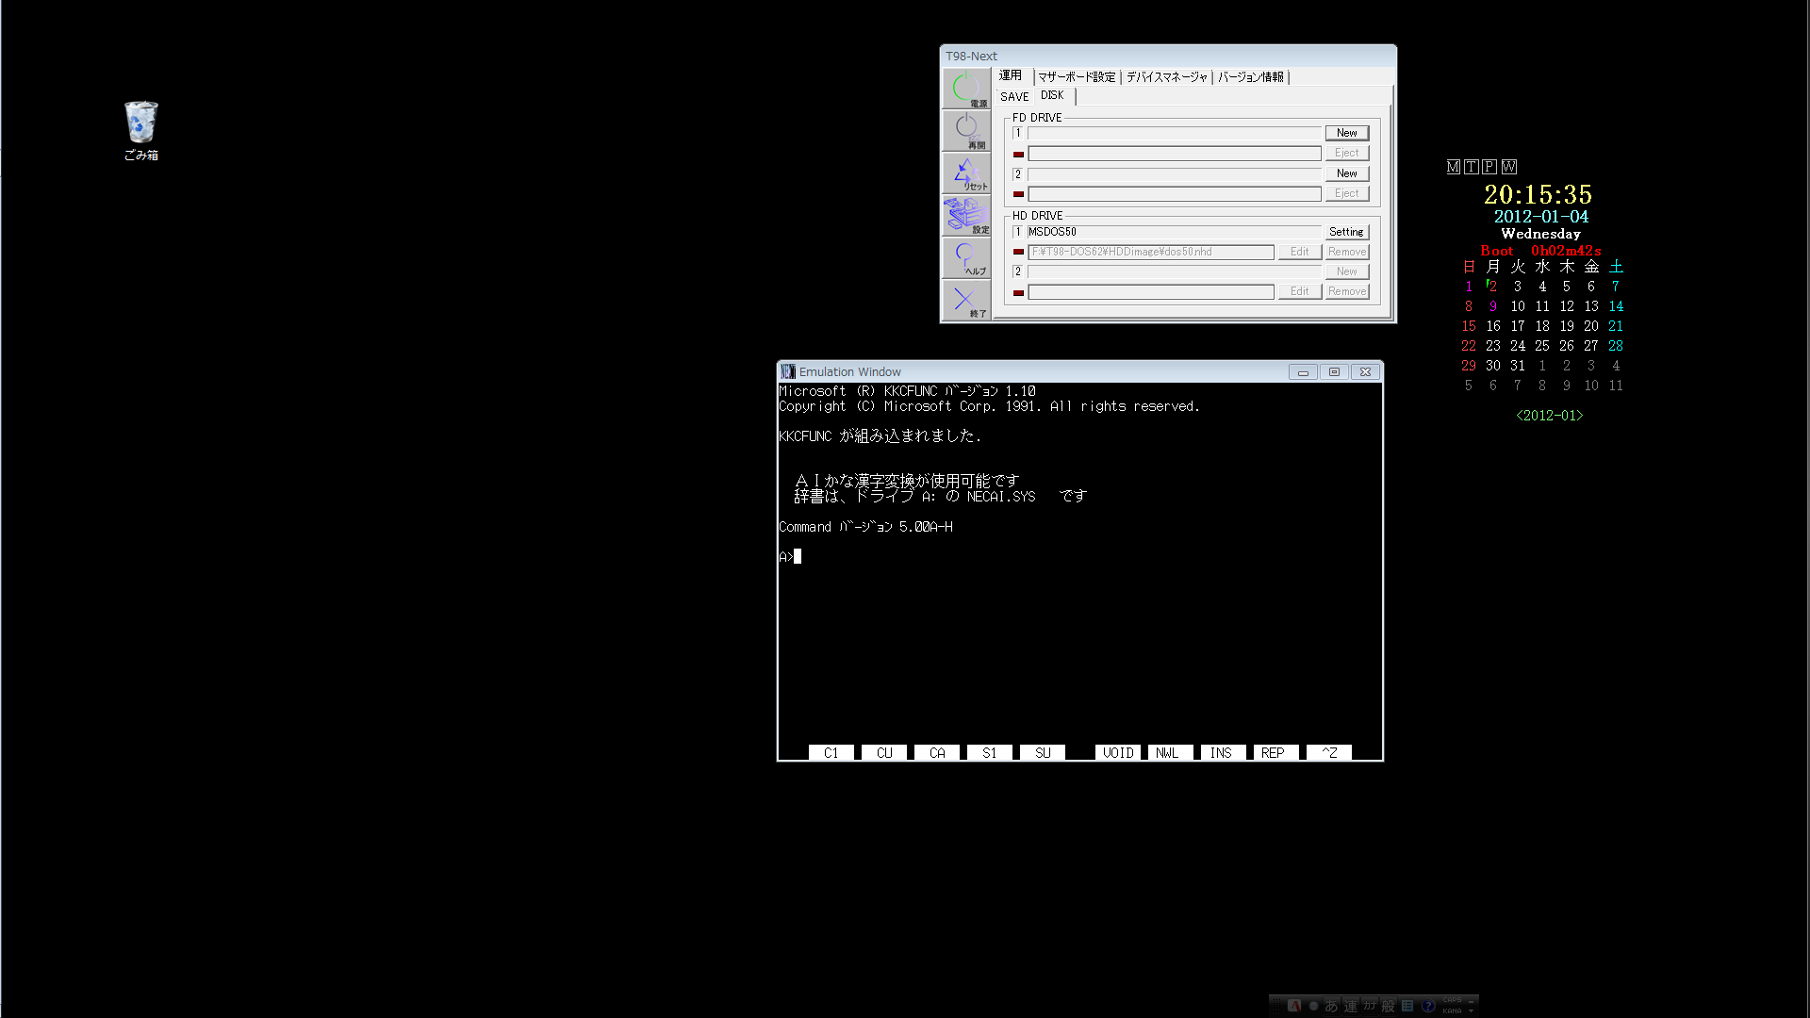Click the 終了 exit icon

coord(965,300)
